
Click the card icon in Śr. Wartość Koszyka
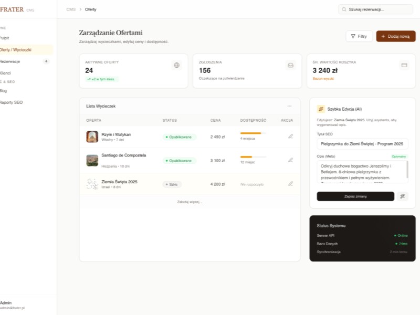(404, 65)
